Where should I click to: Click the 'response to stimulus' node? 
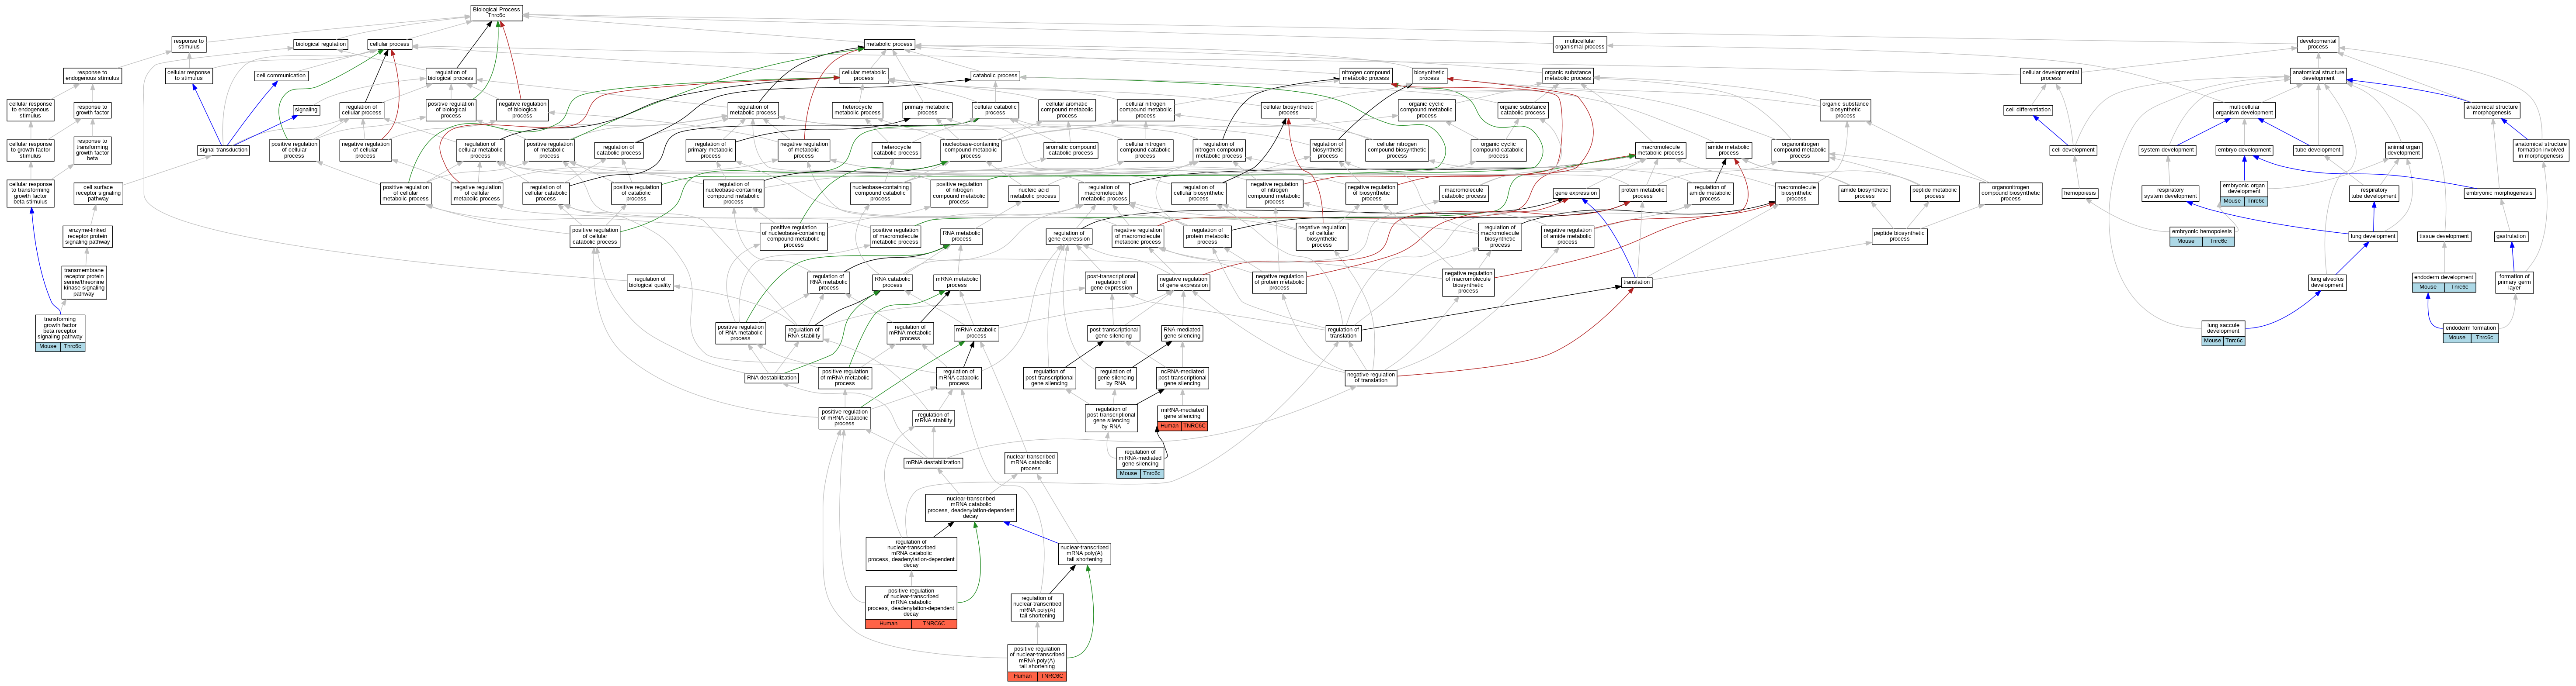pos(189,44)
